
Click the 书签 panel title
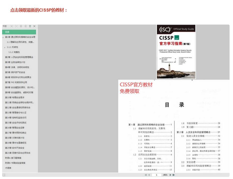(4, 26)
